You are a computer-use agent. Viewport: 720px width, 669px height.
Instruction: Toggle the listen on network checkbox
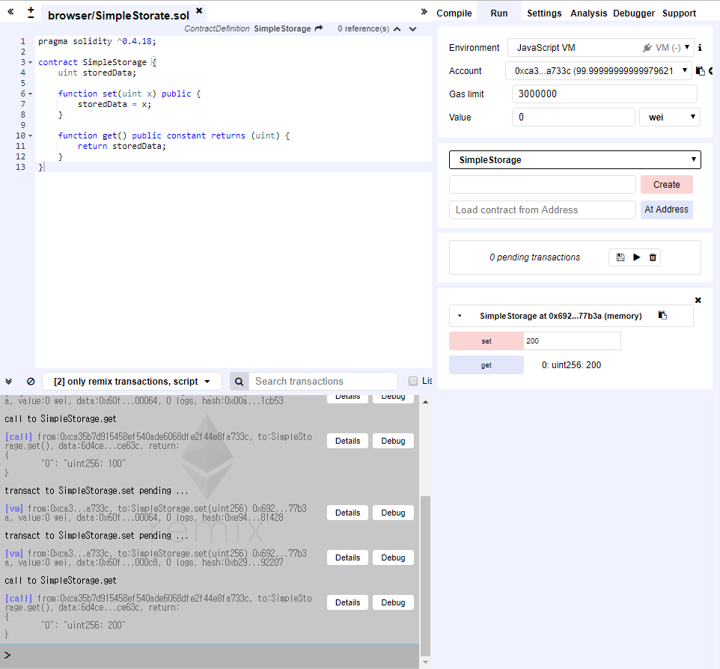click(x=413, y=381)
